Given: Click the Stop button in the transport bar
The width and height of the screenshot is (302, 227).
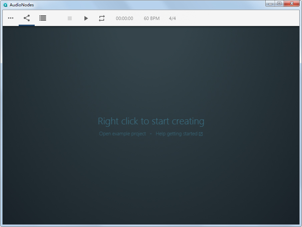Looking at the screenshot, I should (70, 18).
